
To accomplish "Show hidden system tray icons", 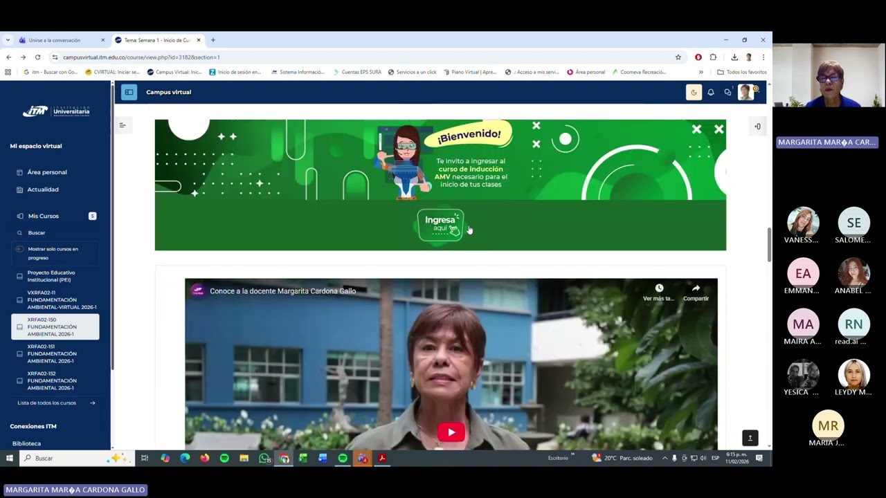I will [x=665, y=458].
